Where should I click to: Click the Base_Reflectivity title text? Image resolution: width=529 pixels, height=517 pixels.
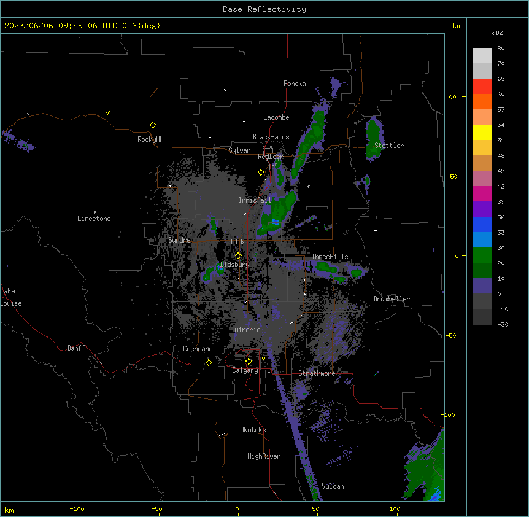(x=264, y=9)
